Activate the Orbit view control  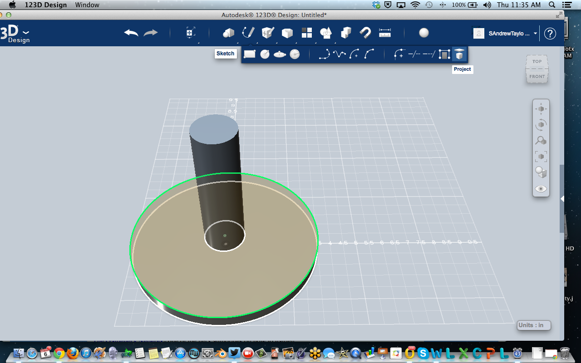pyautogui.click(x=541, y=125)
